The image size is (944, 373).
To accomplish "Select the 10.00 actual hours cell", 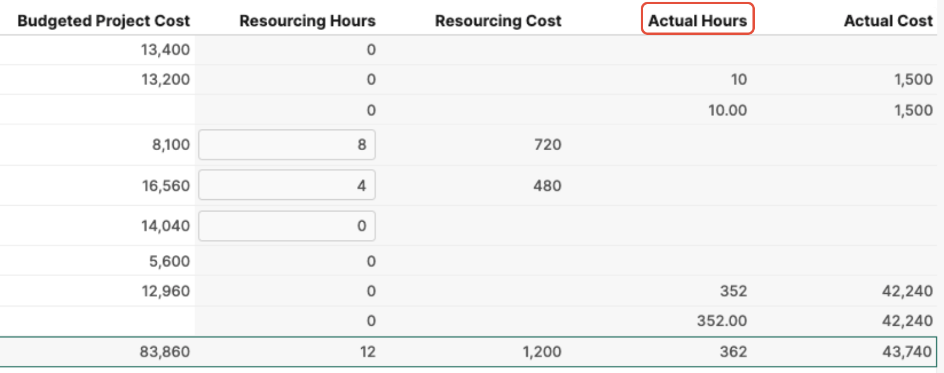I will [728, 110].
